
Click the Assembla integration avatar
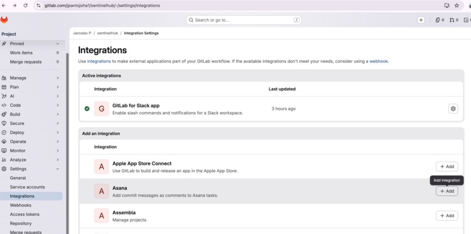pos(102,216)
